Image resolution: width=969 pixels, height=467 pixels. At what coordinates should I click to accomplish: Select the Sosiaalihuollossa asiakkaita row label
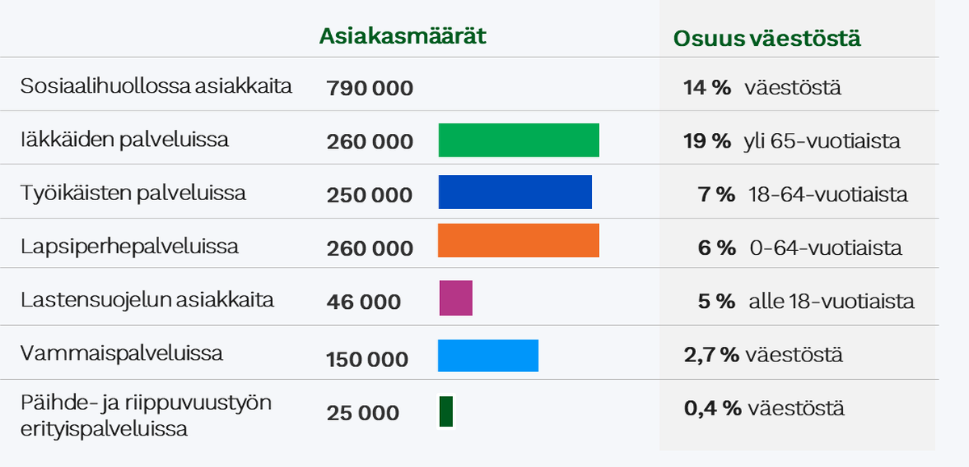pos(156,86)
